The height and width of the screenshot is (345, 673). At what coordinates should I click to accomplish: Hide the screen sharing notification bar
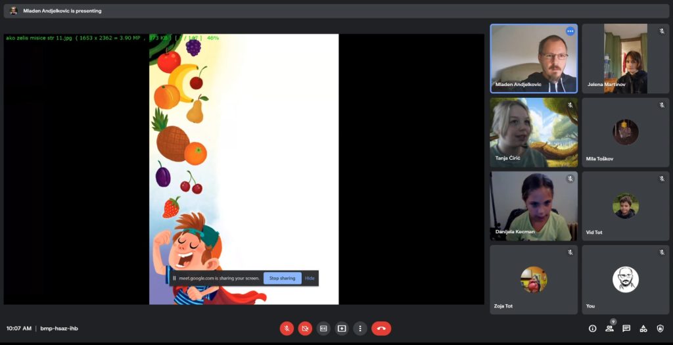310,278
